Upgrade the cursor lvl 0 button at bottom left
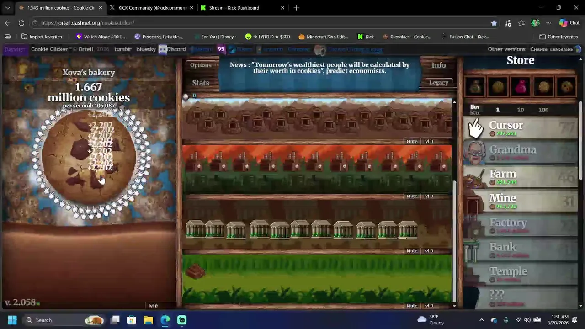This screenshot has width=585, height=329. coord(153,306)
